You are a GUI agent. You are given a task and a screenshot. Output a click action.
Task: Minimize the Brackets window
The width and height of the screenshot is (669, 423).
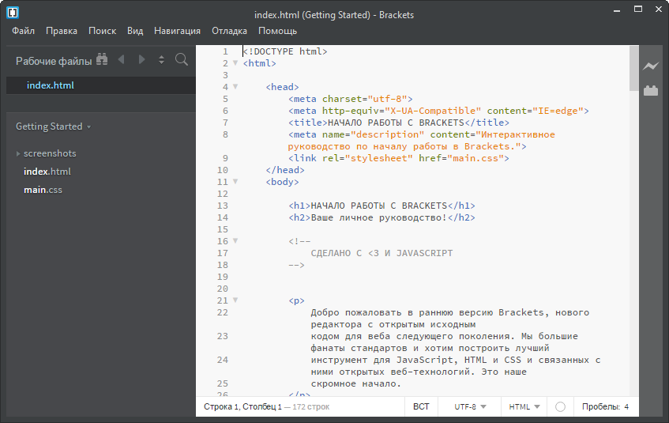coord(617,9)
